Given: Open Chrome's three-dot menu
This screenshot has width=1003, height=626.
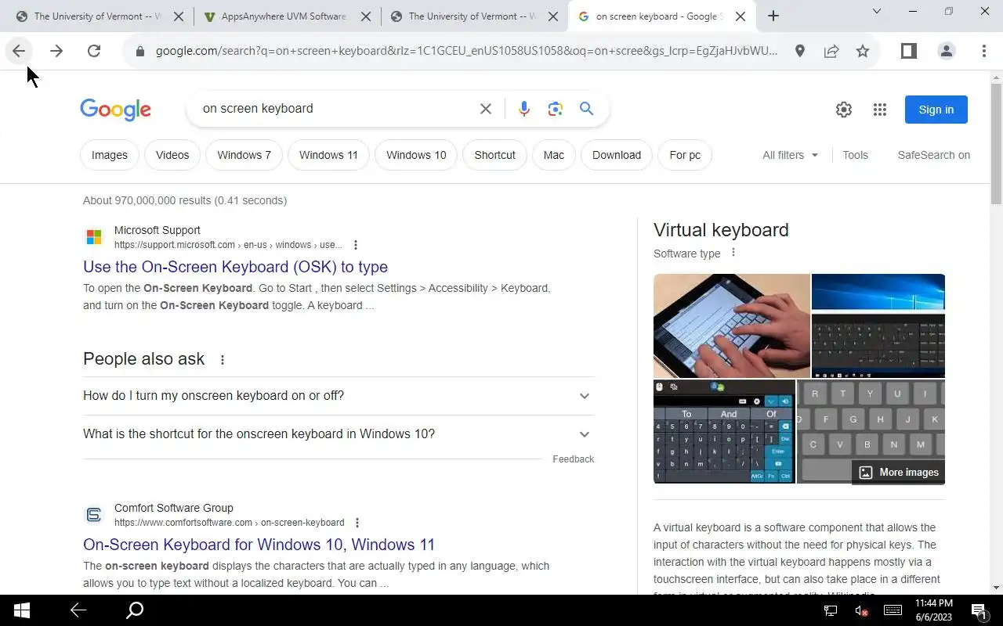Looking at the screenshot, I should click(x=984, y=51).
